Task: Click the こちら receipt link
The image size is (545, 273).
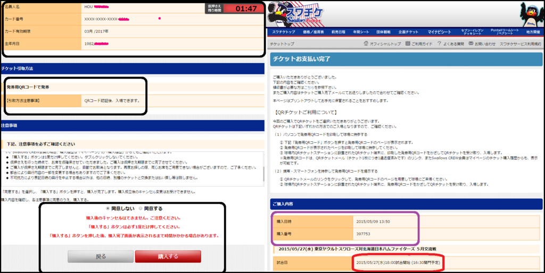Action: coord(310,88)
